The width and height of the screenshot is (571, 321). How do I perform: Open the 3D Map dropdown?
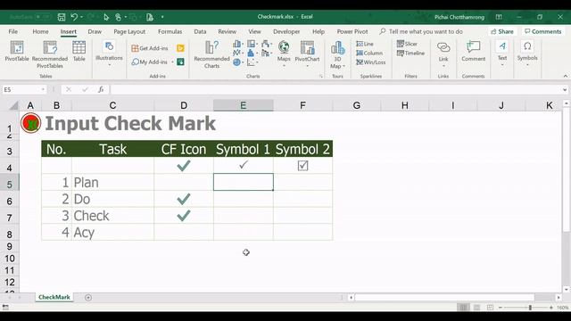(337, 54)
